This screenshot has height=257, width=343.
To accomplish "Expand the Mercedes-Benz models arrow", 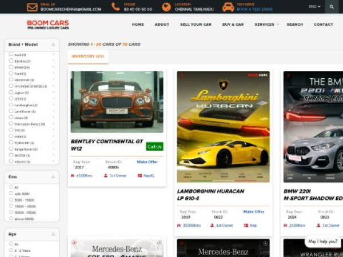I will coord(54,124).
